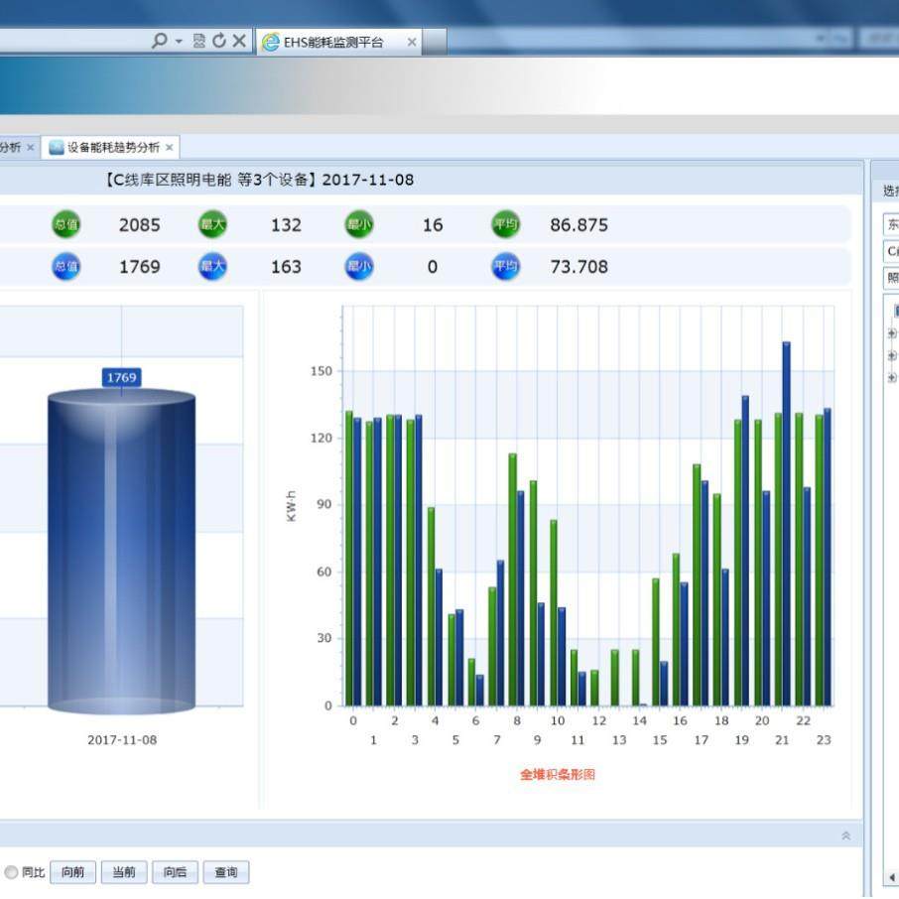This screenshot has width=899, height=899.
Task: Click the green maximum value 132
Action: [x=286, y=224]
